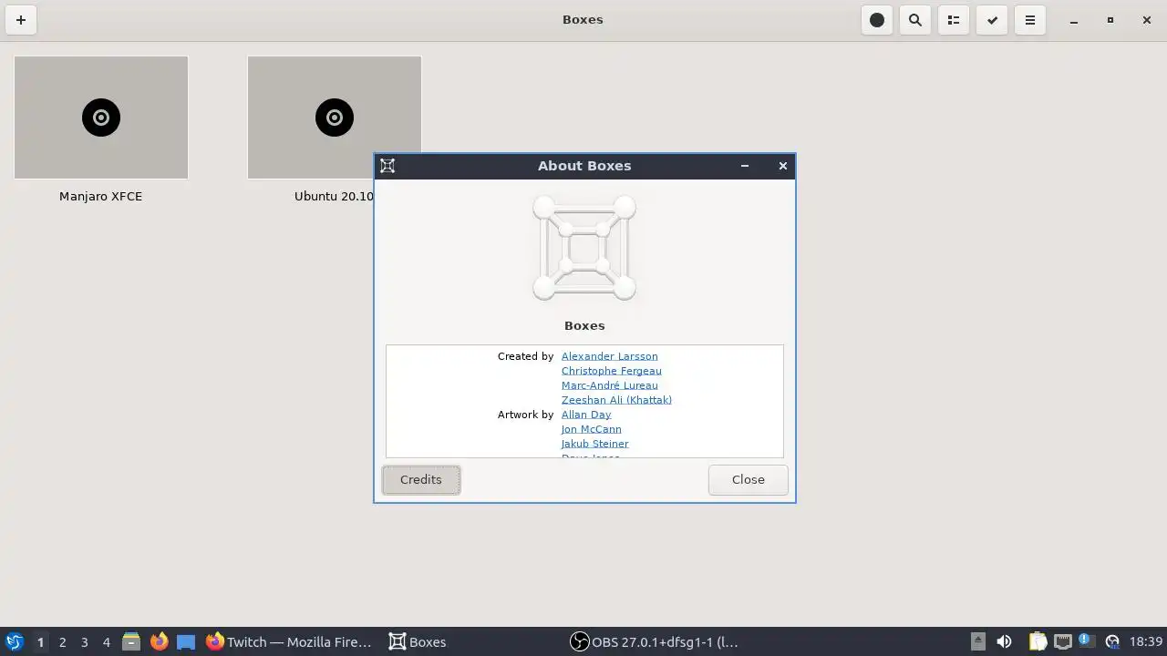Open the network tray icon
1167x656 pixels.
point(1062,642)
